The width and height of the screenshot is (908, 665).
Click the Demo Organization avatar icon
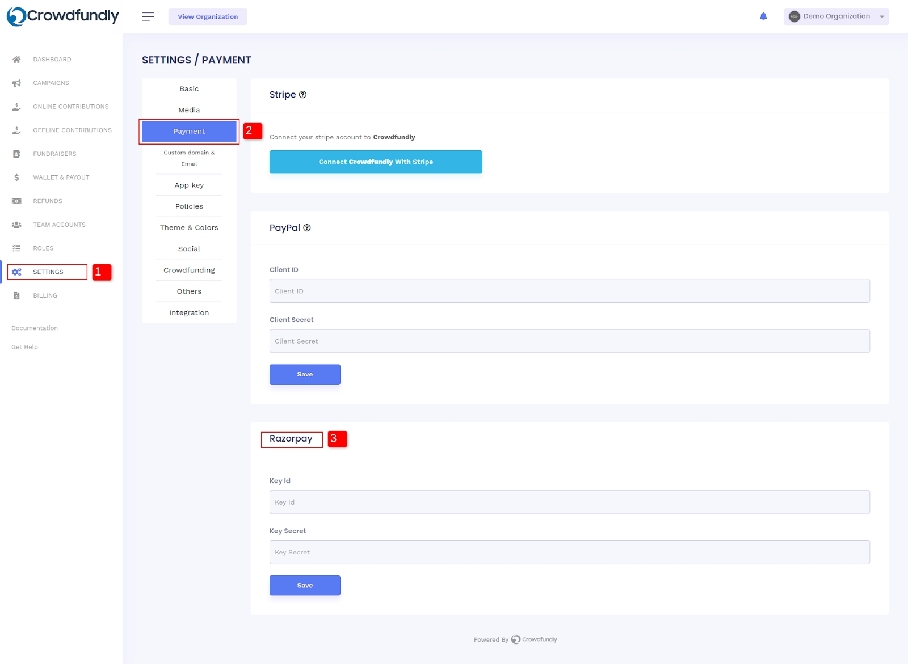click(x=794, y=16)
